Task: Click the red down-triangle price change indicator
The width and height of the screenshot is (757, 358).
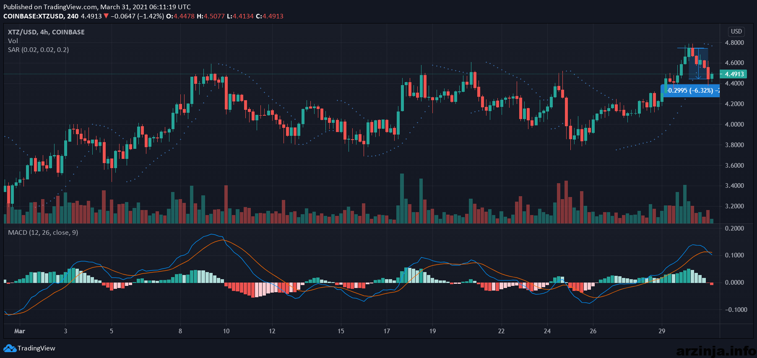Action: [x=106, y=16]
